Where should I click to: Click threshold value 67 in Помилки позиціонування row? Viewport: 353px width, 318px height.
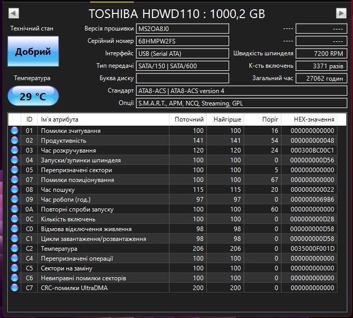click(x=274, y=180)
